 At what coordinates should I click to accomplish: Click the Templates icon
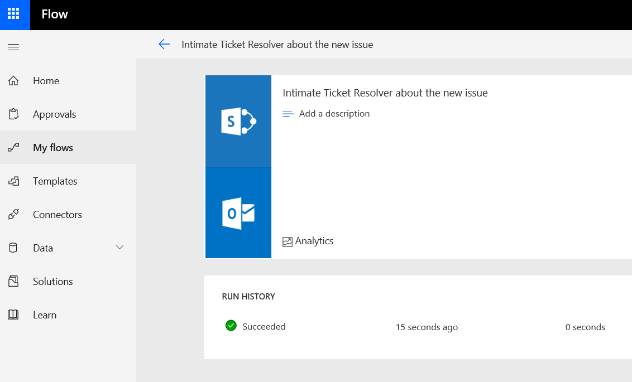click(x=13, y=181)
